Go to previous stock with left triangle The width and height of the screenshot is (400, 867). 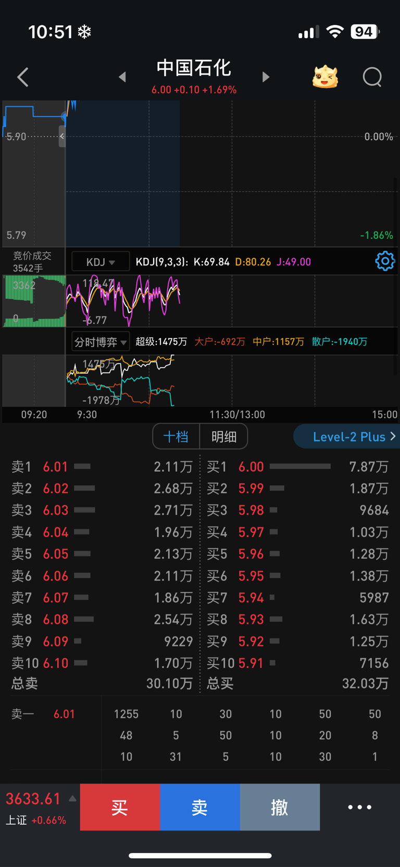tap(122, 77)
